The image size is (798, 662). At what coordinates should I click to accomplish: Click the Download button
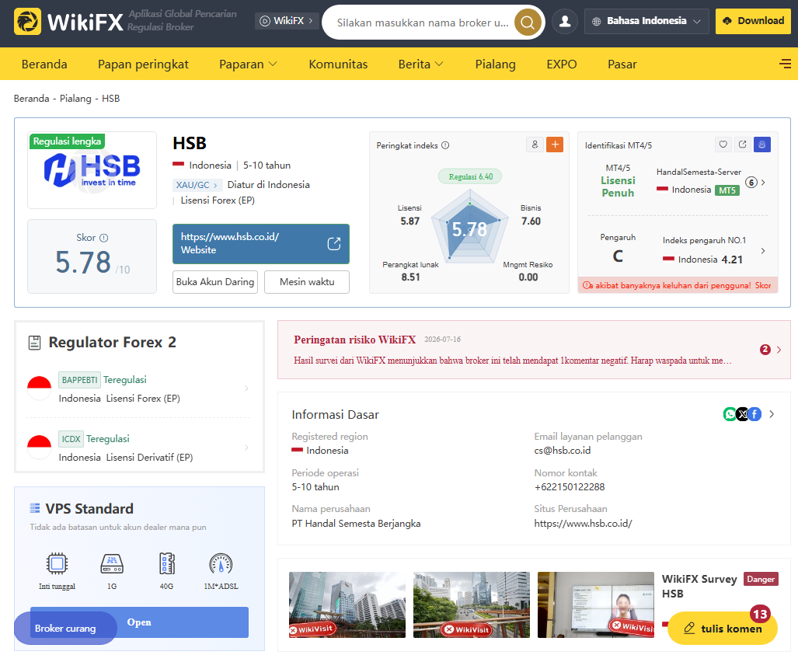pyautogui.click(x=753, y=22)
